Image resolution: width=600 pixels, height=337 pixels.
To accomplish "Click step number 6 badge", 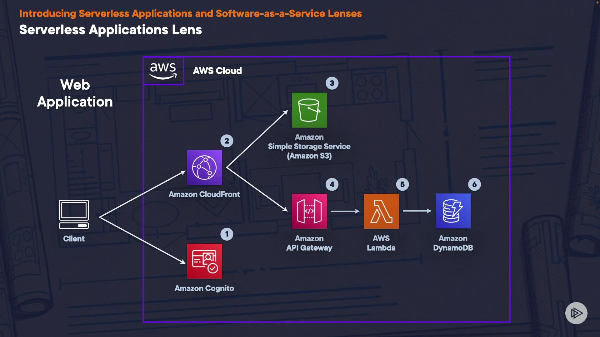I will pos(474,184).
